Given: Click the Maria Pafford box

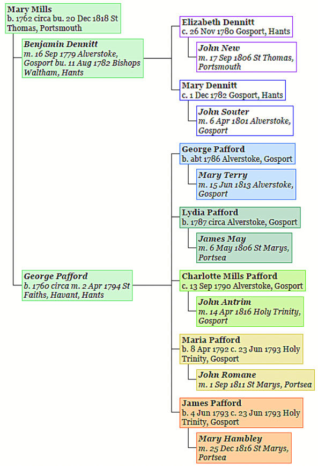Looking at the screenshot, I should 241,349.
